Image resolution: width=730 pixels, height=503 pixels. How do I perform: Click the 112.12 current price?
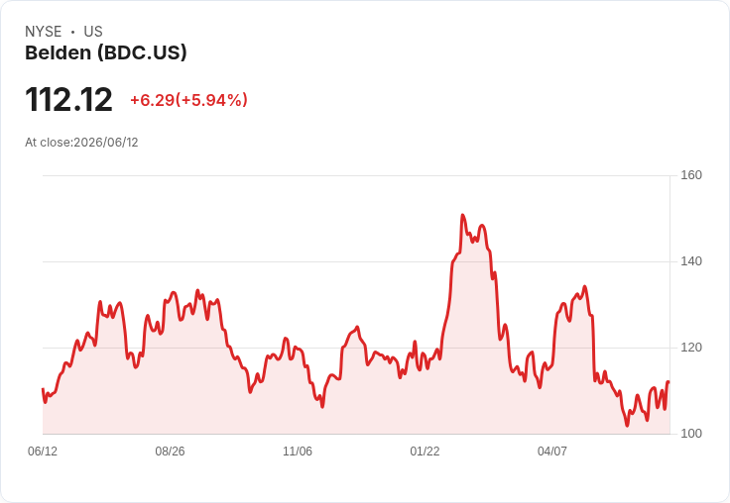(68, 99)
